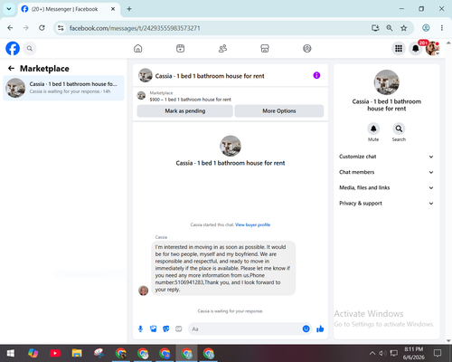Choose a GIF from the GIF icon
Screen dimensions: 452x362
(179, 329)
